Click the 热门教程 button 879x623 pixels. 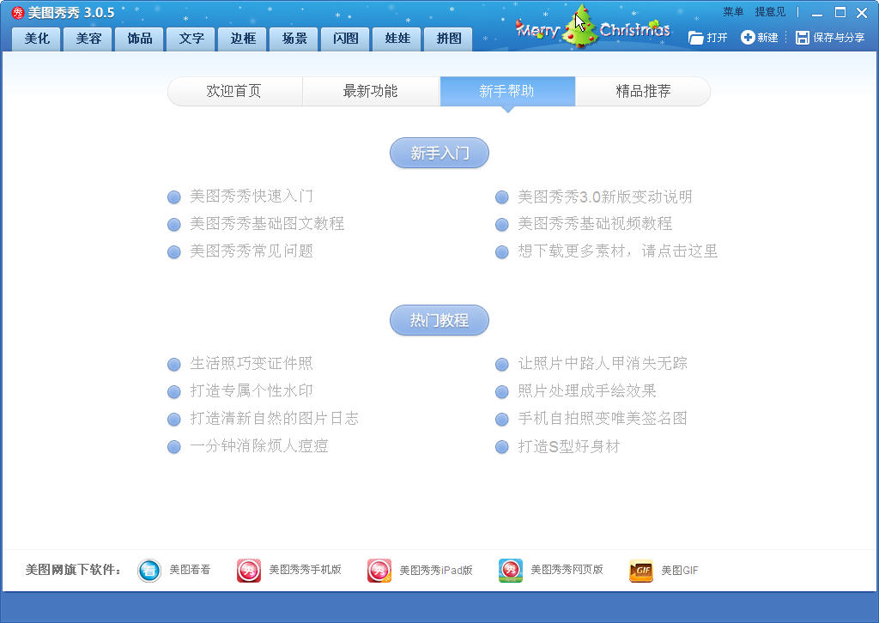[x=439, y=320]
